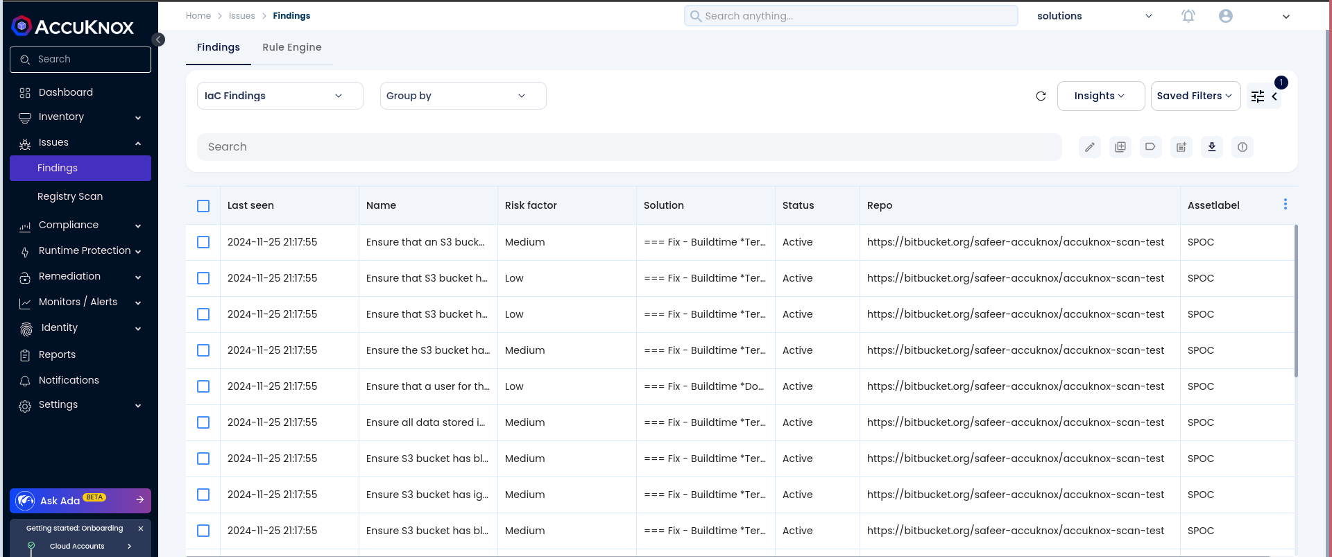Click the Settings gear icon
The height and width of the screenshot is (557, 1332).
(25, 406)
